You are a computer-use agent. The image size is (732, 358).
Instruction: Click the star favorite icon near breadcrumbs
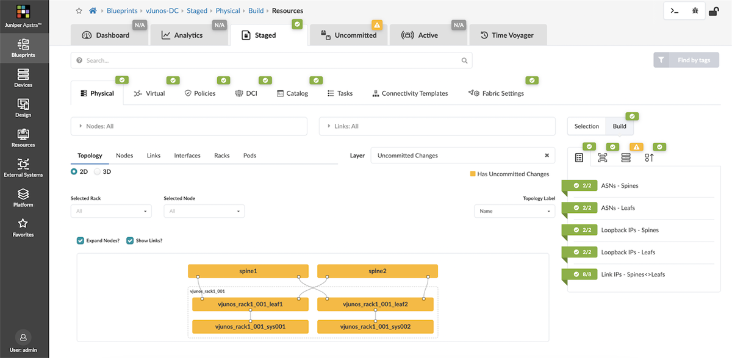78,10
